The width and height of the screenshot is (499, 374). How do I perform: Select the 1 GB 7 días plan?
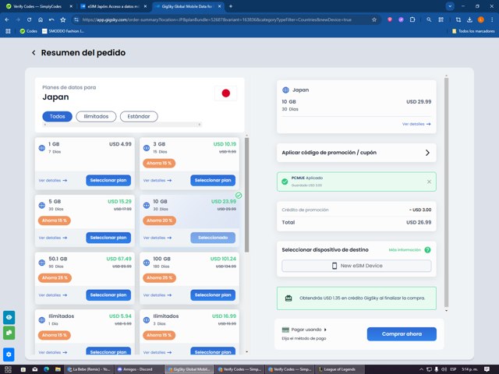click(108, 180)
